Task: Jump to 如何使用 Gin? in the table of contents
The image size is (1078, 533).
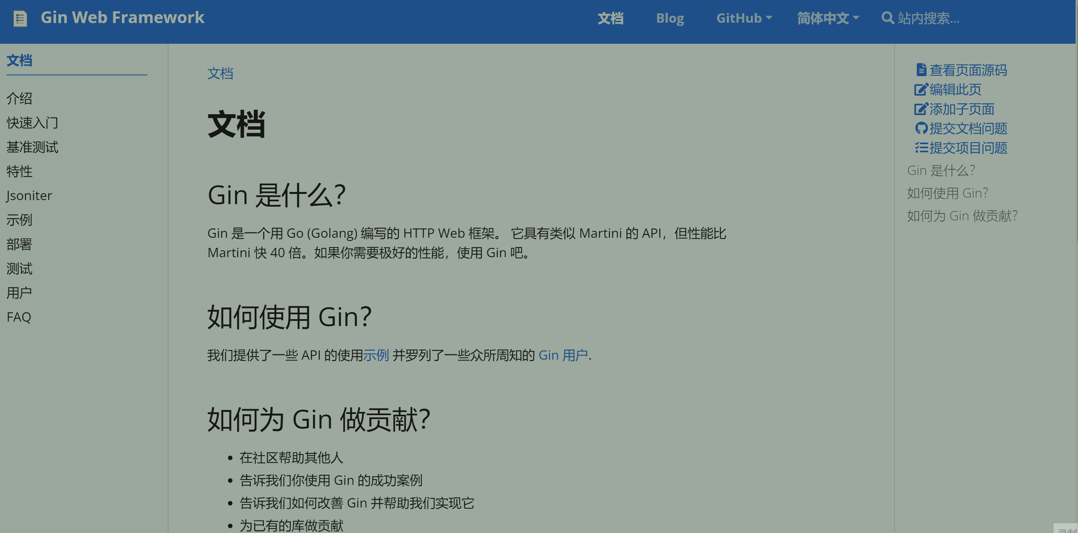Action: [x=948, y=193]
